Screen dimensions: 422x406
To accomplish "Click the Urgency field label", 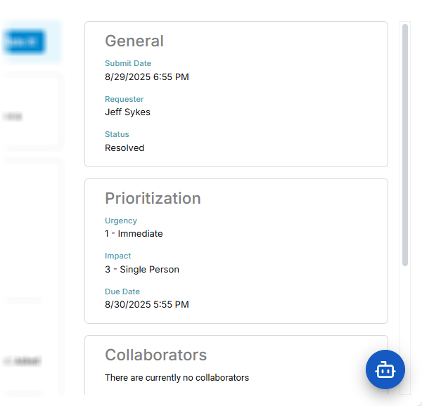I will click(121, 221).
